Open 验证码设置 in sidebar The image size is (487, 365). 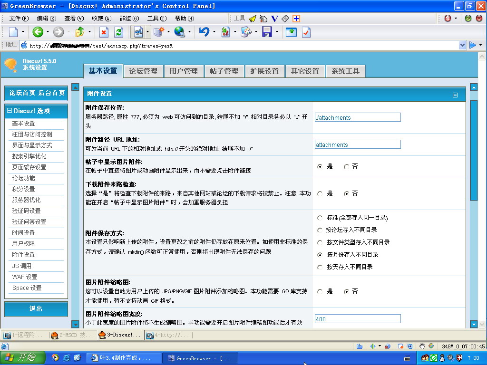27,211
